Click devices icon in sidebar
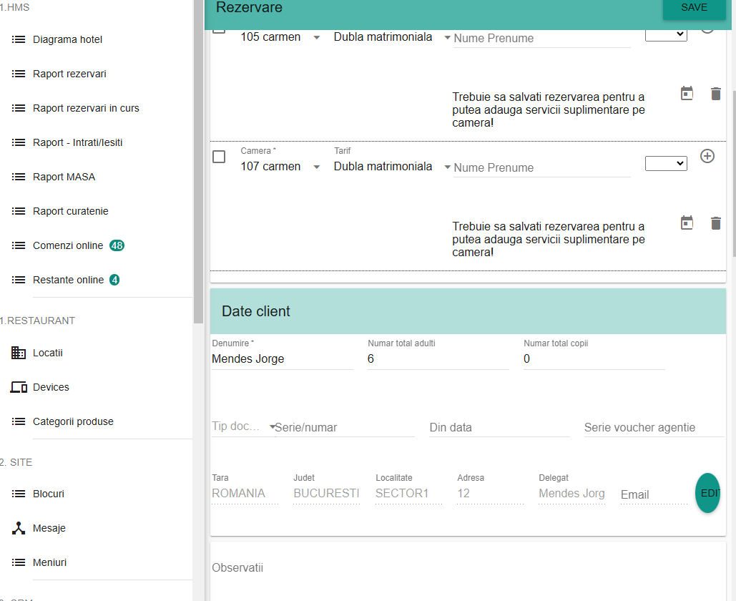Screen dimensions: 736x601 coord(19,387)
